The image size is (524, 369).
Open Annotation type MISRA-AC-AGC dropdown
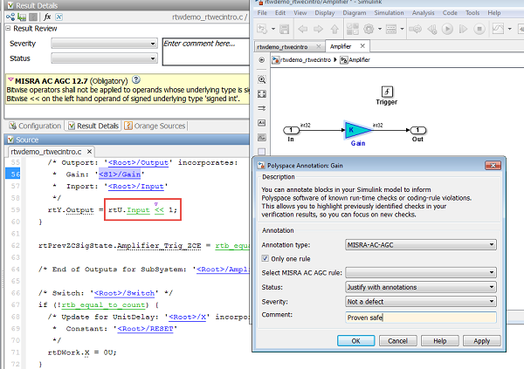[421, 245]
